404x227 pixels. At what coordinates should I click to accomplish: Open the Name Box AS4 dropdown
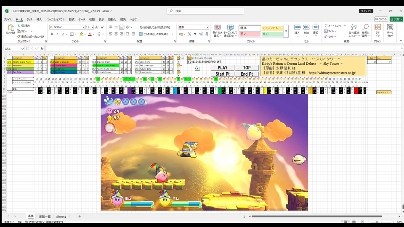pyautogui.click(x=22, y=49)
